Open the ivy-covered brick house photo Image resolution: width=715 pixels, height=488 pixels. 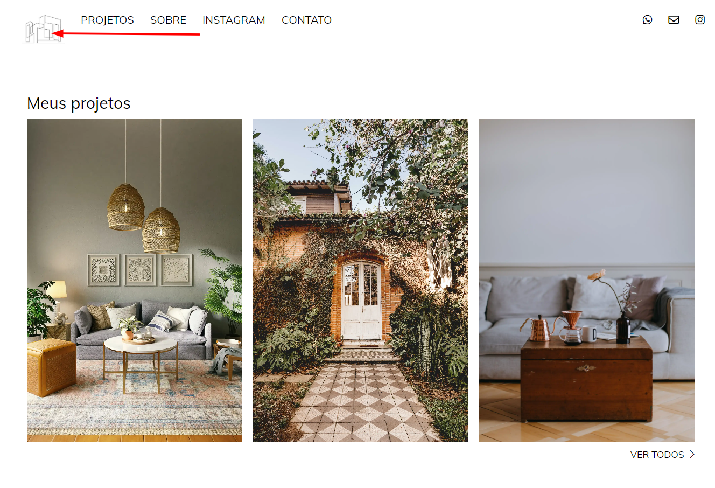tap(361, 281)
